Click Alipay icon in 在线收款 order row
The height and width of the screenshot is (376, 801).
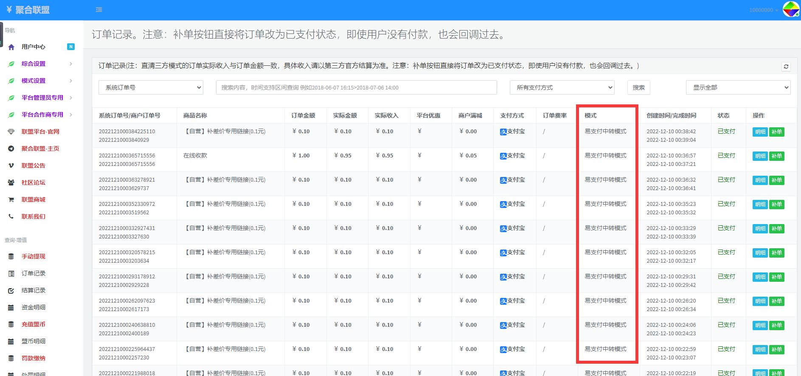coord(503,156)
